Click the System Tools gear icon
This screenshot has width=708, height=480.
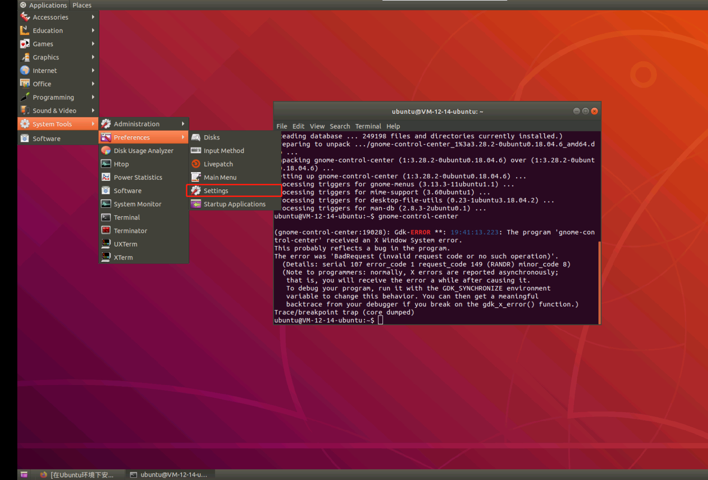25,124
